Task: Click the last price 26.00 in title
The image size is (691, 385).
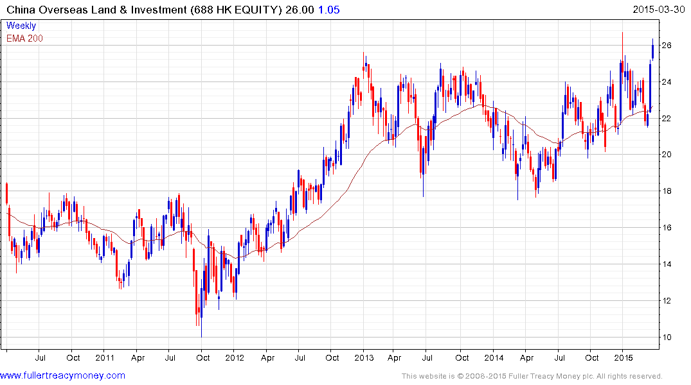Action: 300,10
